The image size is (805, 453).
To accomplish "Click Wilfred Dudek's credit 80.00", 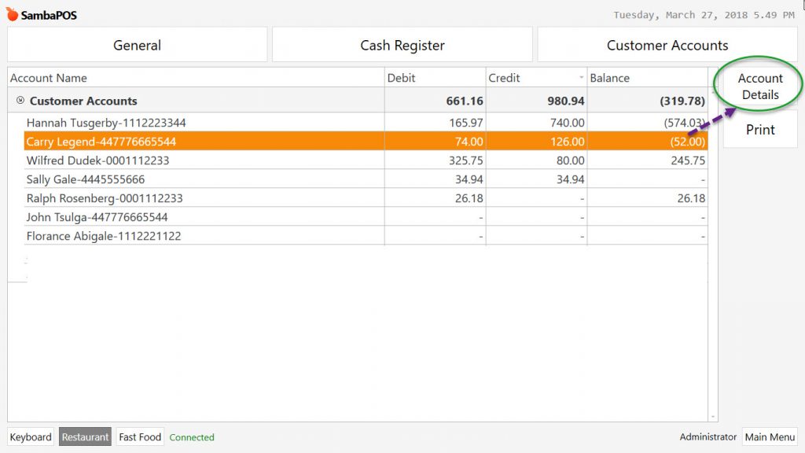I will click(571, 160).
